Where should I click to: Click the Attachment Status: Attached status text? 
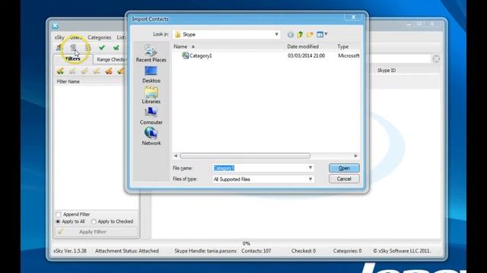pos(127,251)
